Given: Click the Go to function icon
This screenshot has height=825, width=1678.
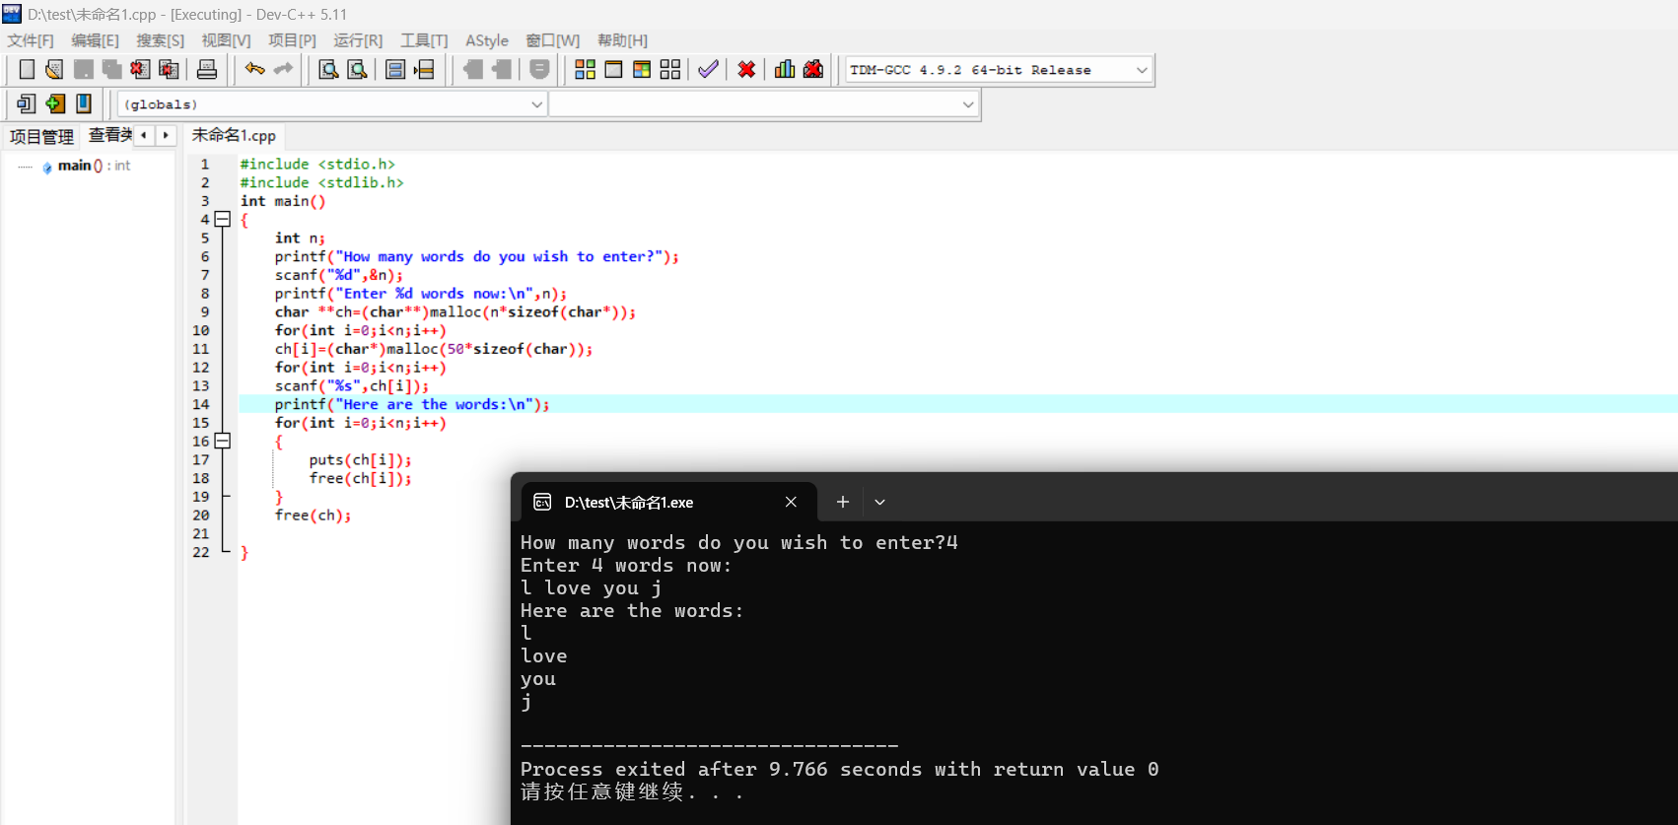Looking at the screenshot, I should (x=395, y=69).
